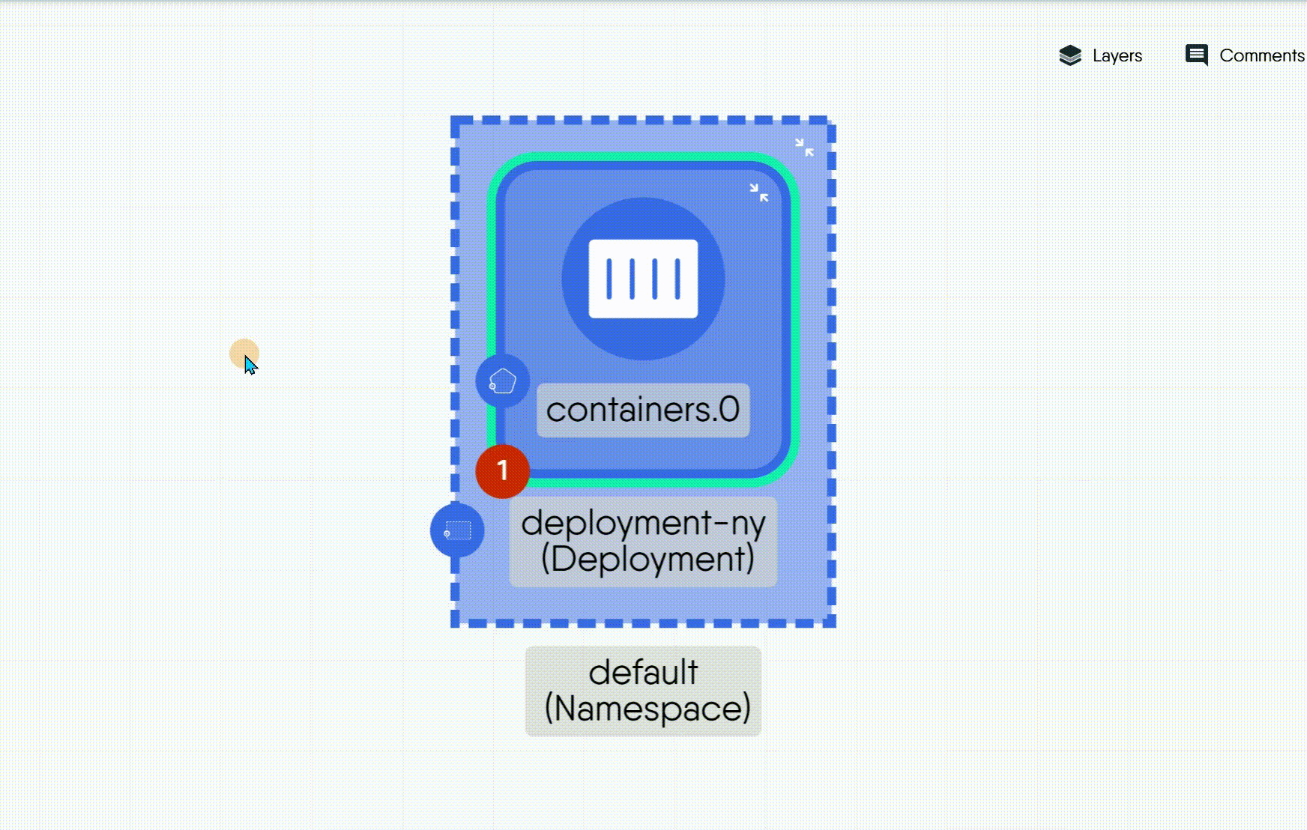Image resolution: width=1307 pixels, height=830 pixels.
Task: Click the default (Namespace) label
Action: coord(642,691)
